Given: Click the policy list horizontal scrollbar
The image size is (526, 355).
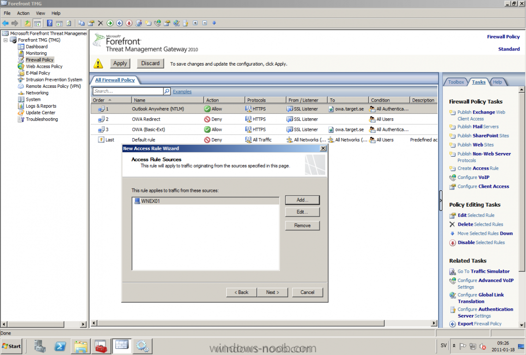Looking at the screenshot, I should tap(241, 323).
